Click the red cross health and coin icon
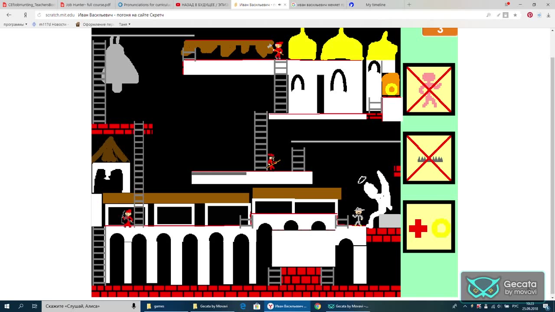555x312 pixels. pyautogui.click(x=429, y=227)
